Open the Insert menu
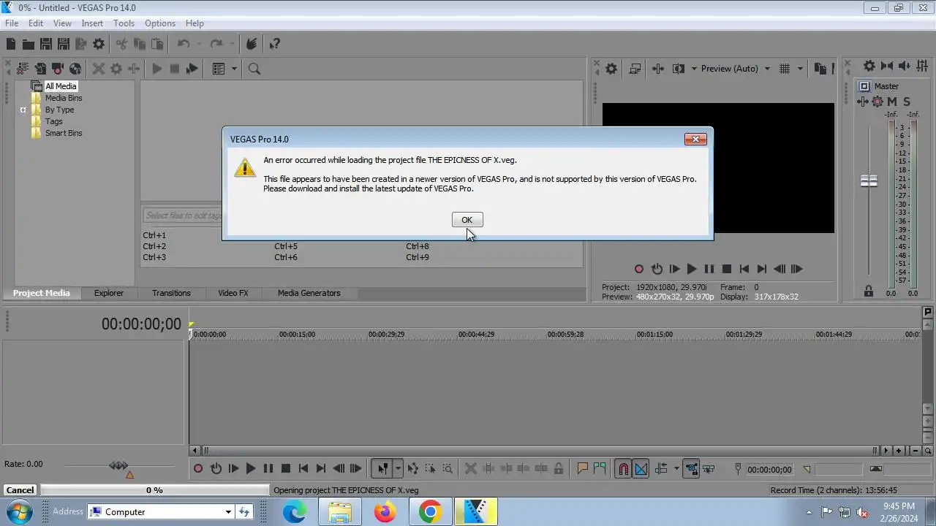Viewport: 936px width, 526px height. point(92,23)
